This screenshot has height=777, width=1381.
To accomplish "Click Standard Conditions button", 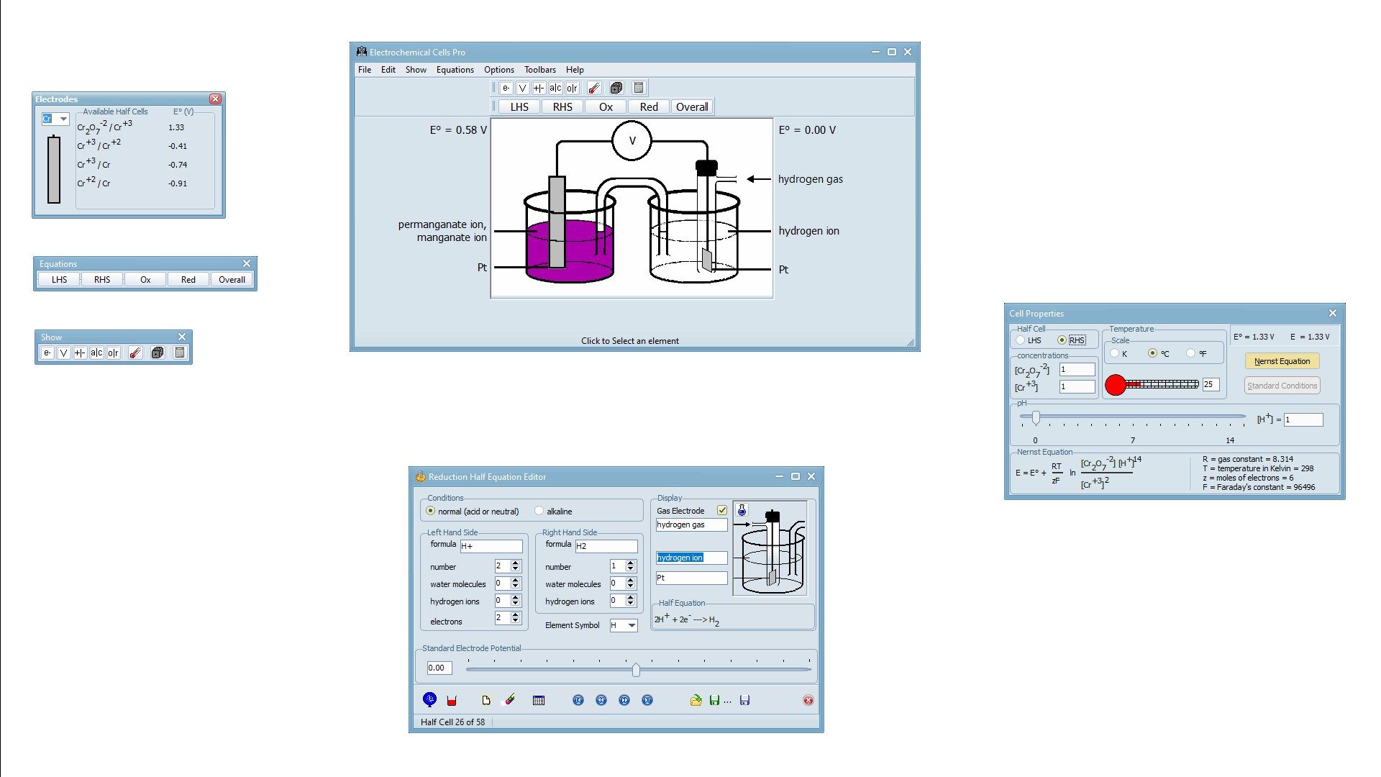I will click(1282, 384).
